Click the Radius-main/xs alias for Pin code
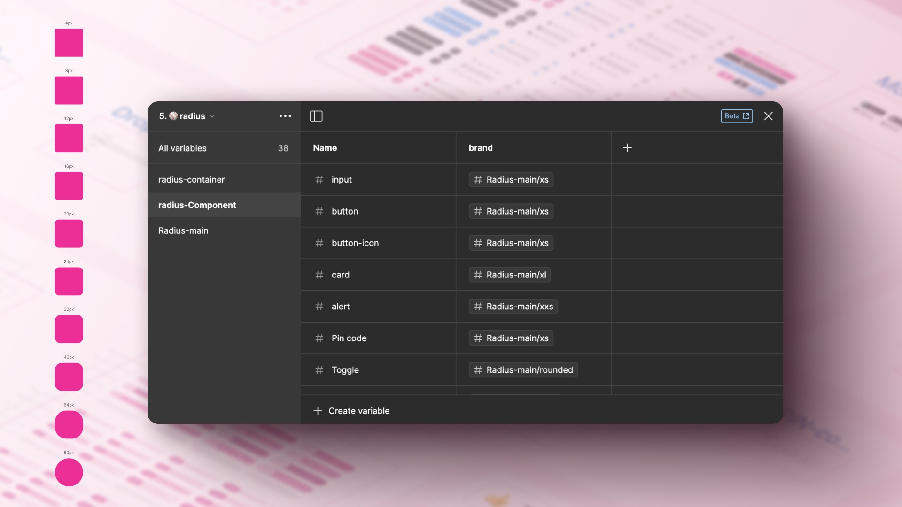This screenshot has height=507, width=902. (511, 338)
